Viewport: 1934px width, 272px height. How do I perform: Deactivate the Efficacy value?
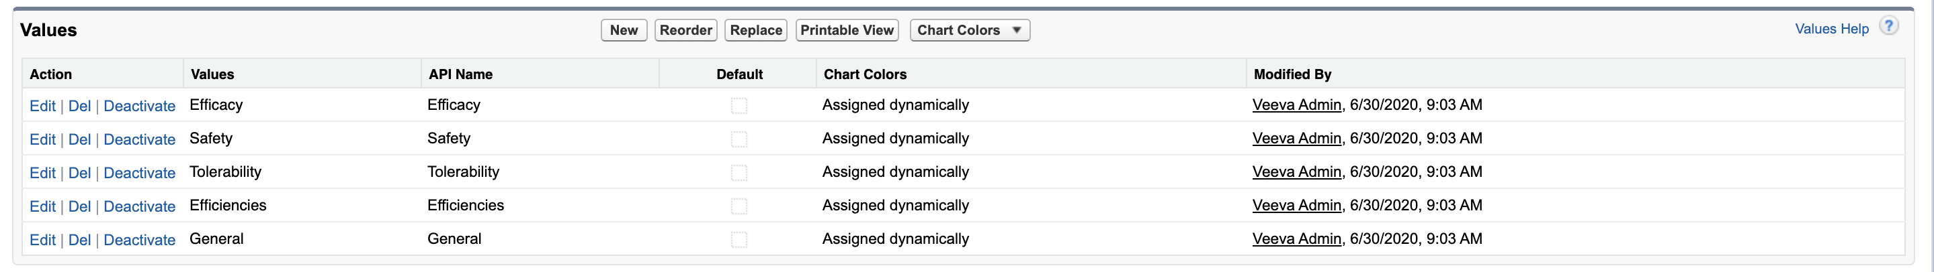pyautogui.click(x=139, y=107)
